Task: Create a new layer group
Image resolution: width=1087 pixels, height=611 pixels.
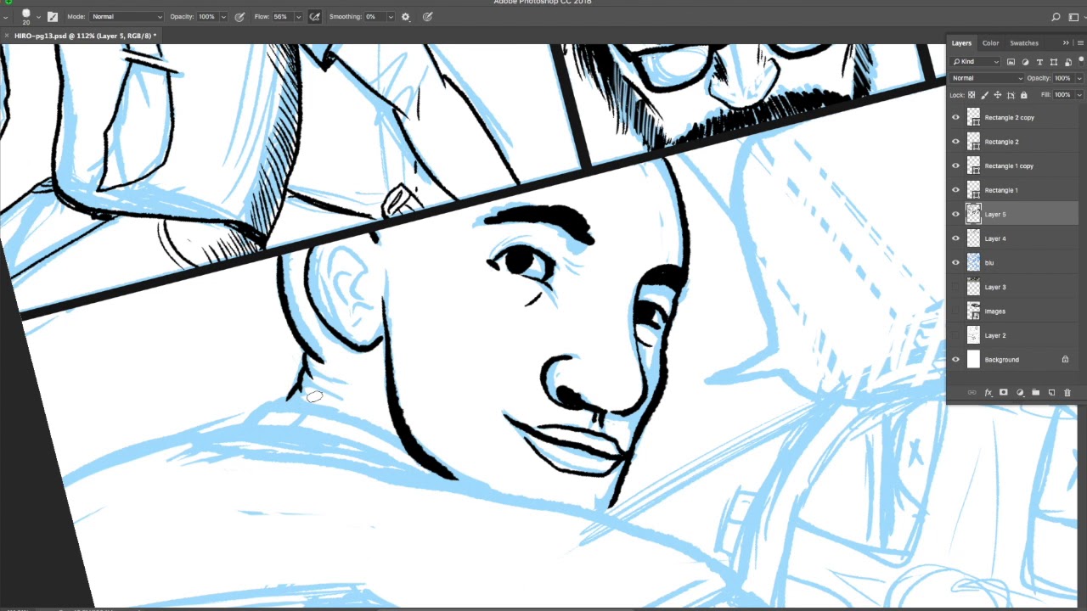Action: point(1035,392)
